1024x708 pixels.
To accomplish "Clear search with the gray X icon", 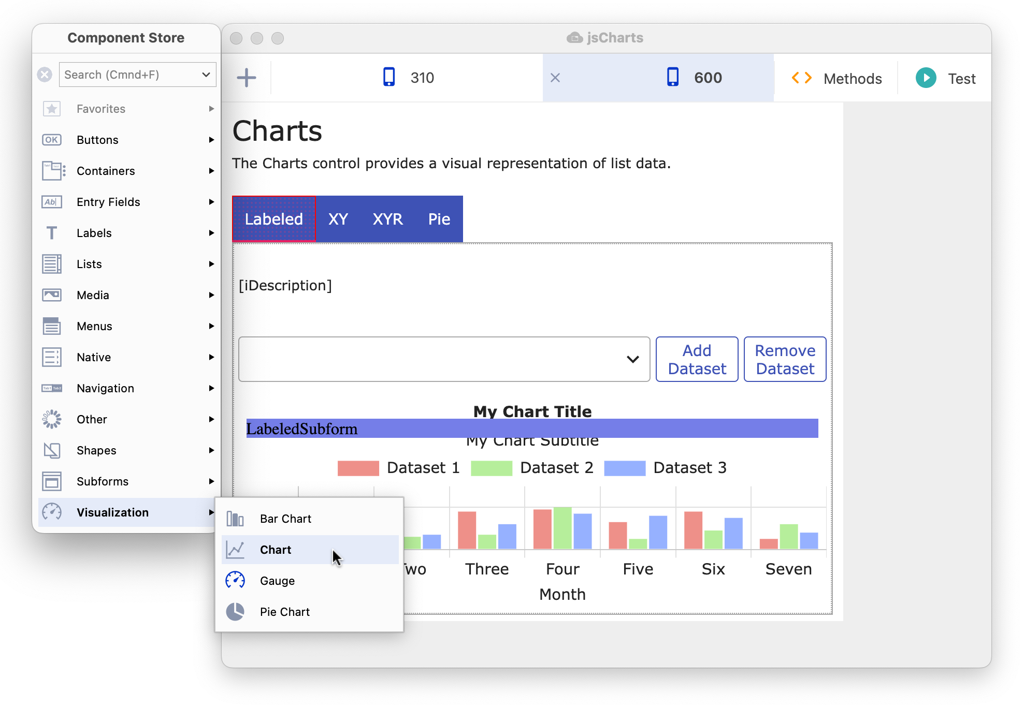I will point(45,75).
